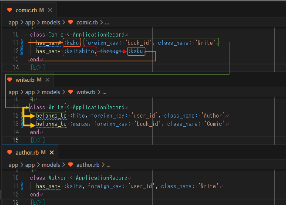
Task: Open the models breadcrumb in the comic.rb editor
Action: (x=51, y=23)
